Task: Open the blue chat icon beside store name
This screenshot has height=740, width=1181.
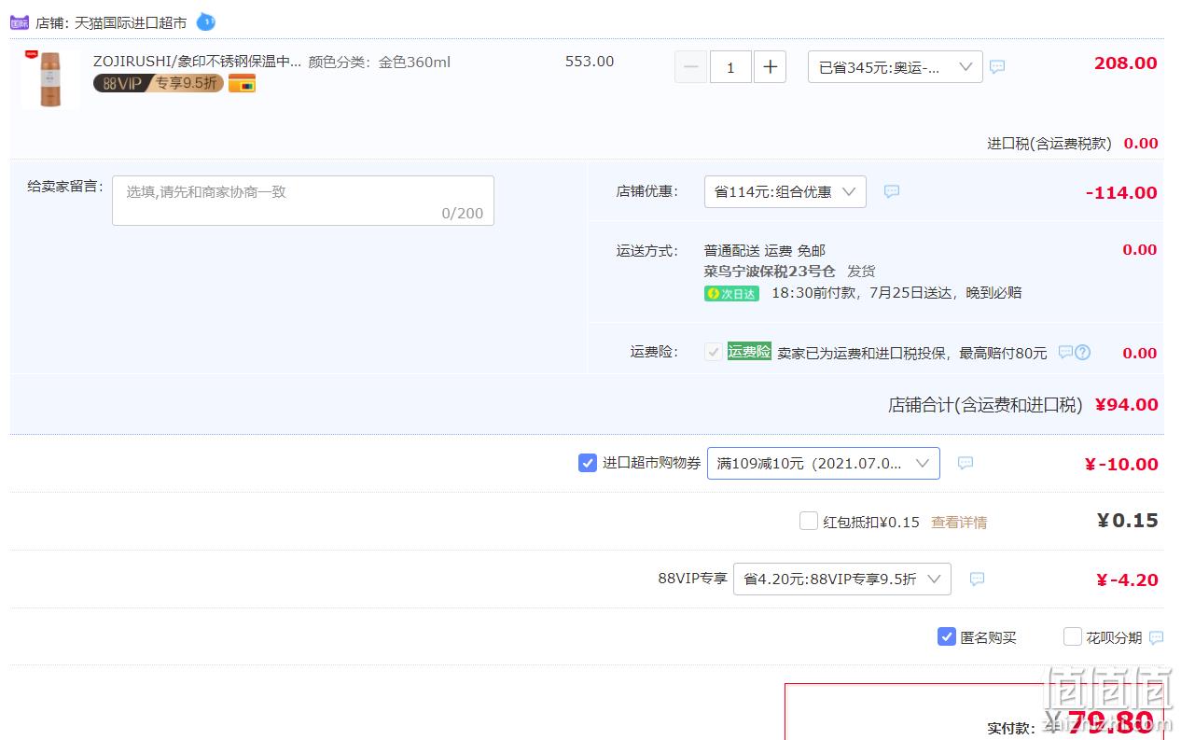Action: pyautogui.click(x=205, y=21)
